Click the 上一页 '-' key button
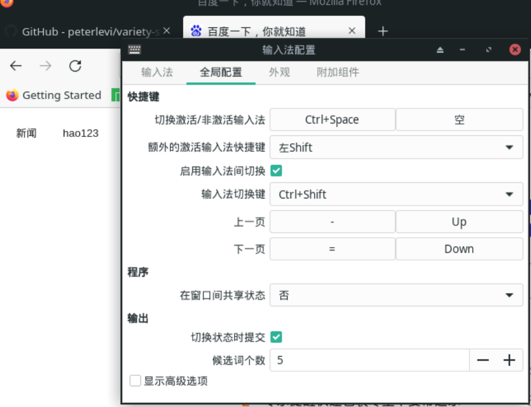This screenshot has width=531, height=407. click(x=332, y=221)
